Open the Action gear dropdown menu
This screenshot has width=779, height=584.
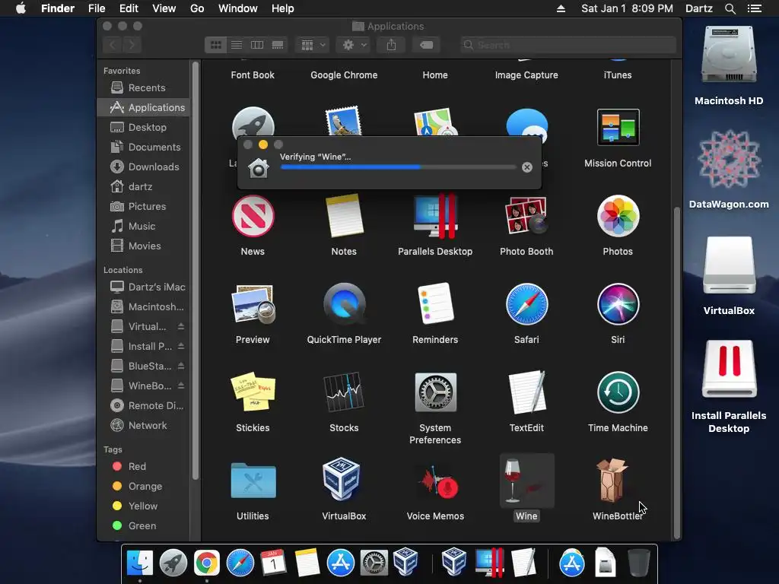click(354, 45)
